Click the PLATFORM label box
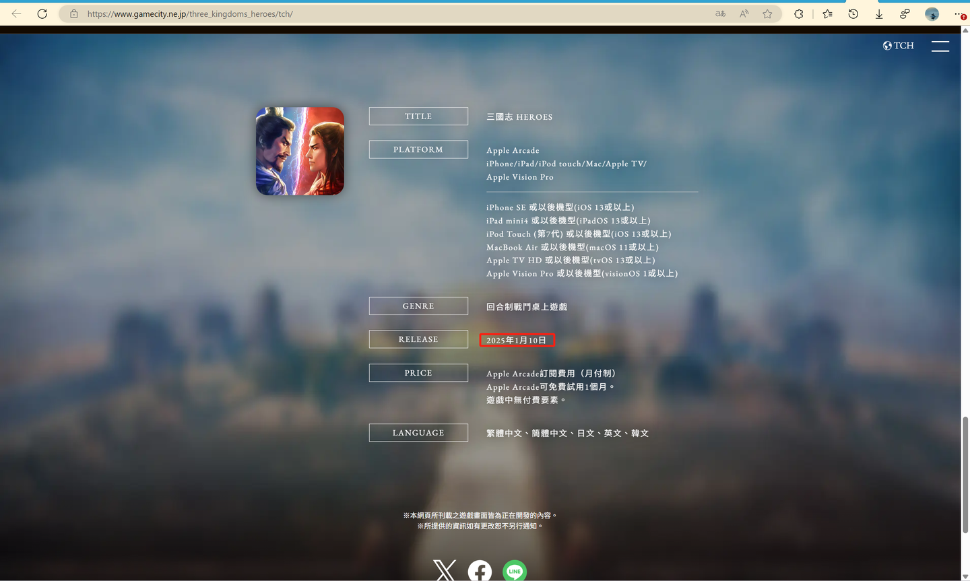 pos(418,149)
